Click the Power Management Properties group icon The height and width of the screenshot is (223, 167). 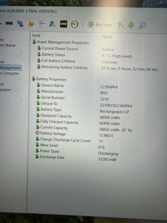coord(34,42)
